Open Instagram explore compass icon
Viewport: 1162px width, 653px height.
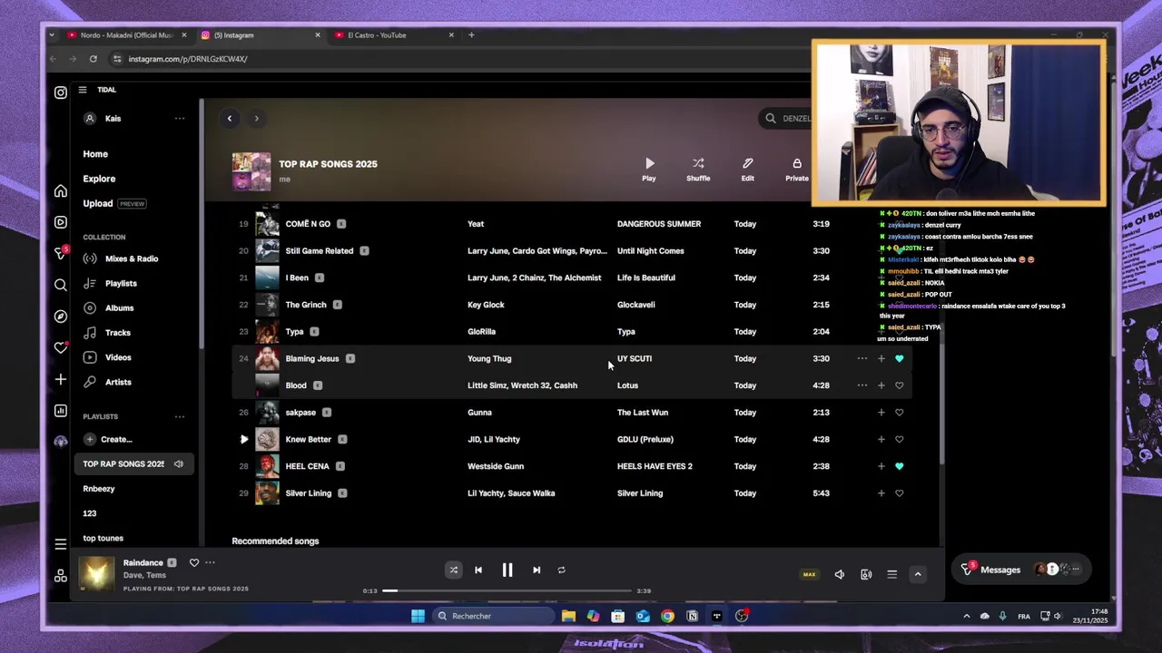tap(61, 317)
